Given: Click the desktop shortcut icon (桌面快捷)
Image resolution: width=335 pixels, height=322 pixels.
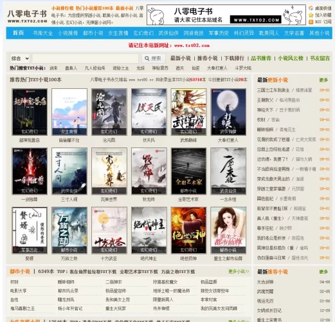Looking at the screenshot, I should click(x=311, y=8).
